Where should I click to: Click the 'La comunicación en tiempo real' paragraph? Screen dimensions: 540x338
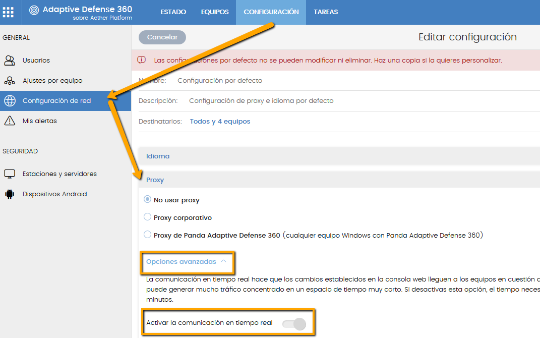pos(343,290)
